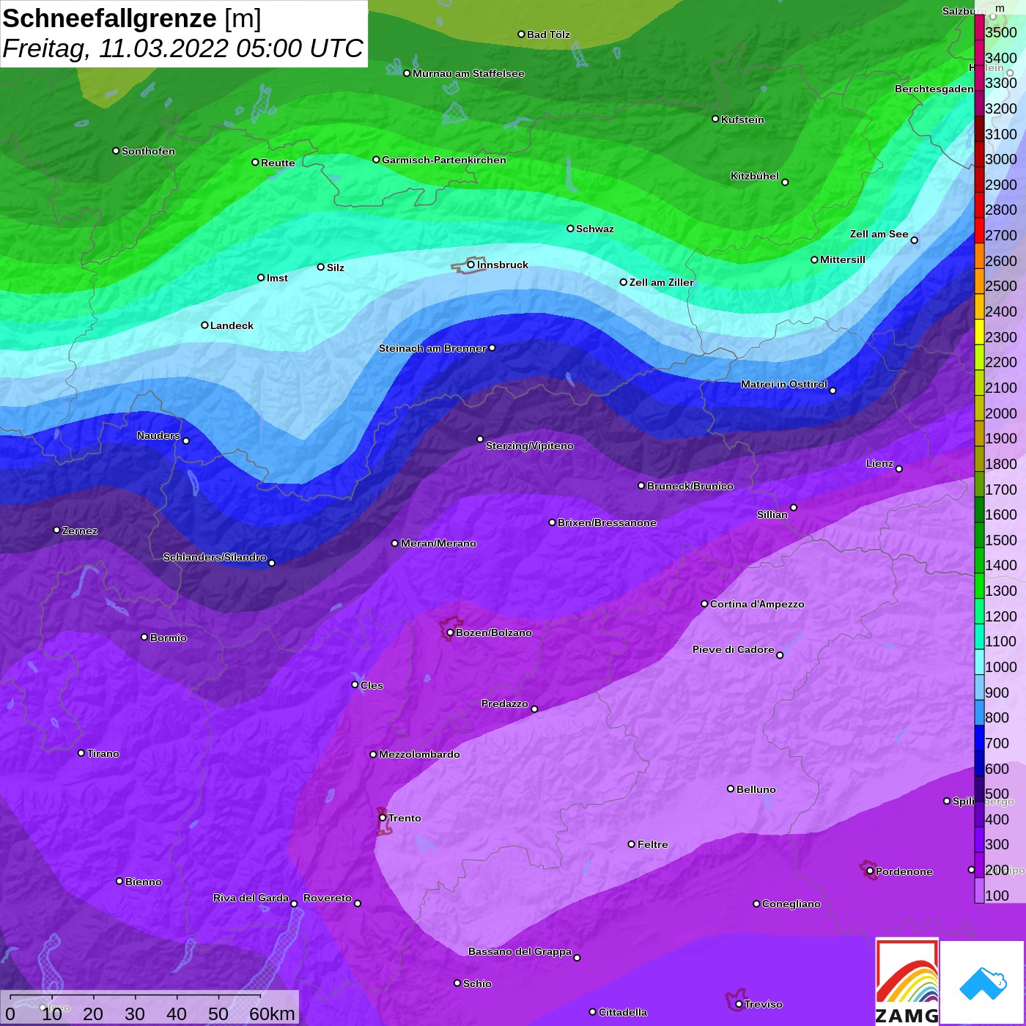
Task: Select the 100 m lilac legend swatch
Action: (x=979, y=890)
